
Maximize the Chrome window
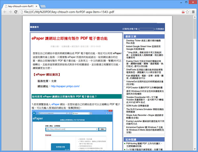(186, 2)
